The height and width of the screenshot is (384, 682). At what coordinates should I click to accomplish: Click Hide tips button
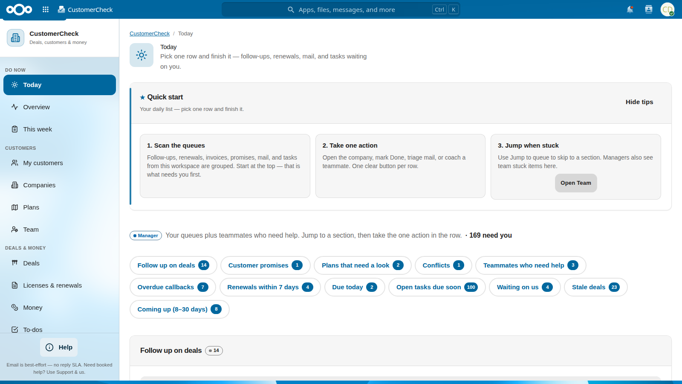click(x=639, y=102)
